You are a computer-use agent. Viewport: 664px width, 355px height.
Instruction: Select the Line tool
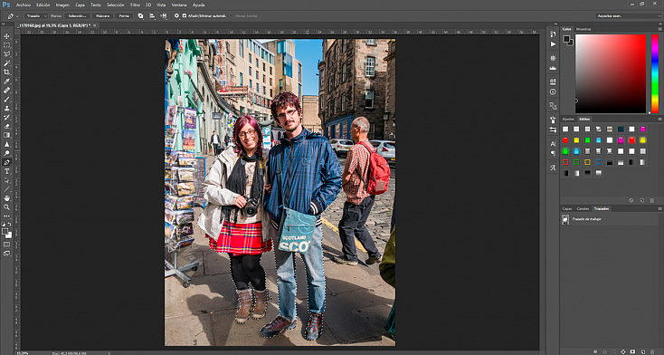(6, 189)
